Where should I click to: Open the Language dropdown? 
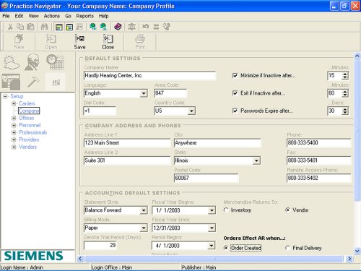click(x=144, y=93)
